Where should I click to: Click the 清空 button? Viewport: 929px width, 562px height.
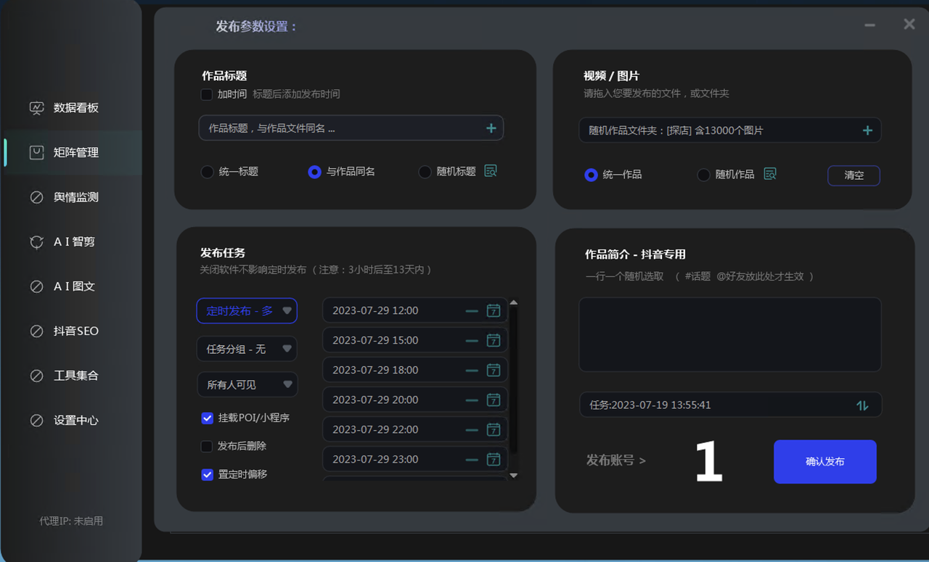[854, 175]
